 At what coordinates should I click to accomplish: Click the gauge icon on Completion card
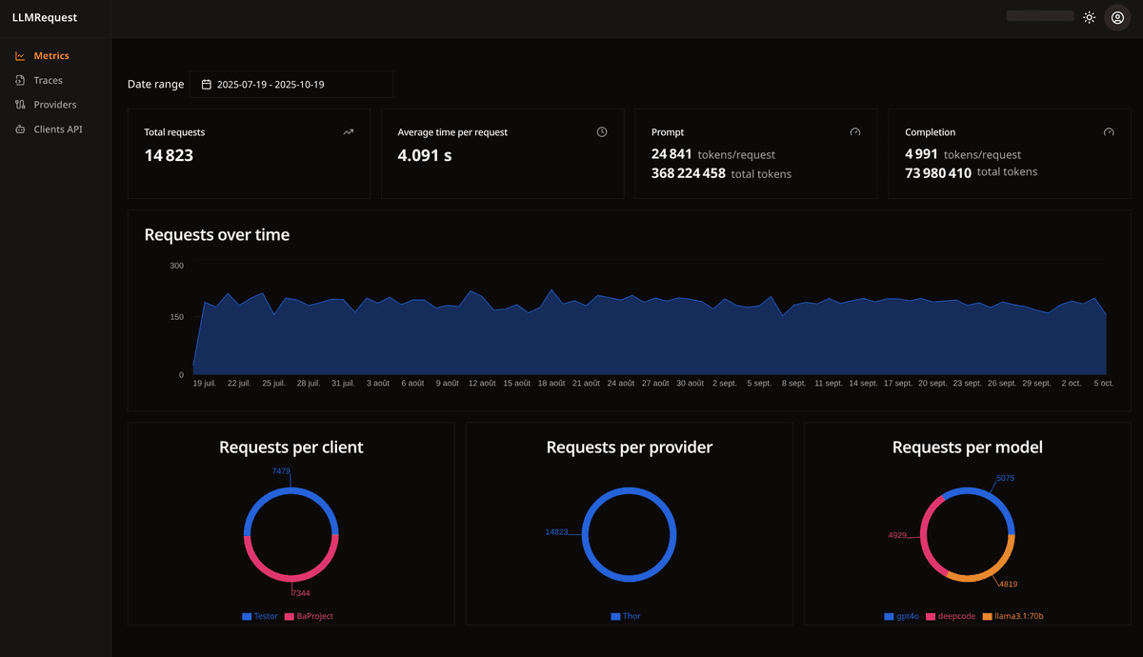[x=1109, y=132]
